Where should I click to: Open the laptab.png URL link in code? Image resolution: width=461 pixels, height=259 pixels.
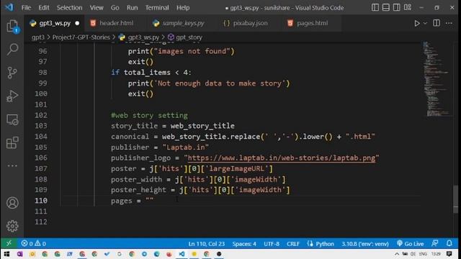[x=282, y=158]
